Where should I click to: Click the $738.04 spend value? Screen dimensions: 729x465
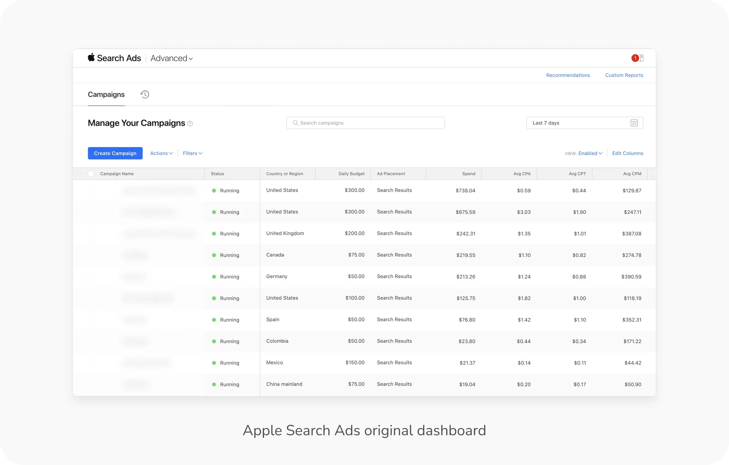point(465,191)
